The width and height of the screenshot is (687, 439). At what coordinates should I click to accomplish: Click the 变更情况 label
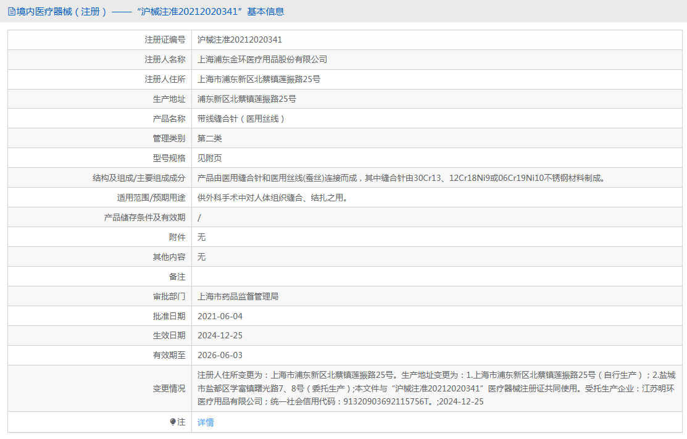click(x=169, y=388)
